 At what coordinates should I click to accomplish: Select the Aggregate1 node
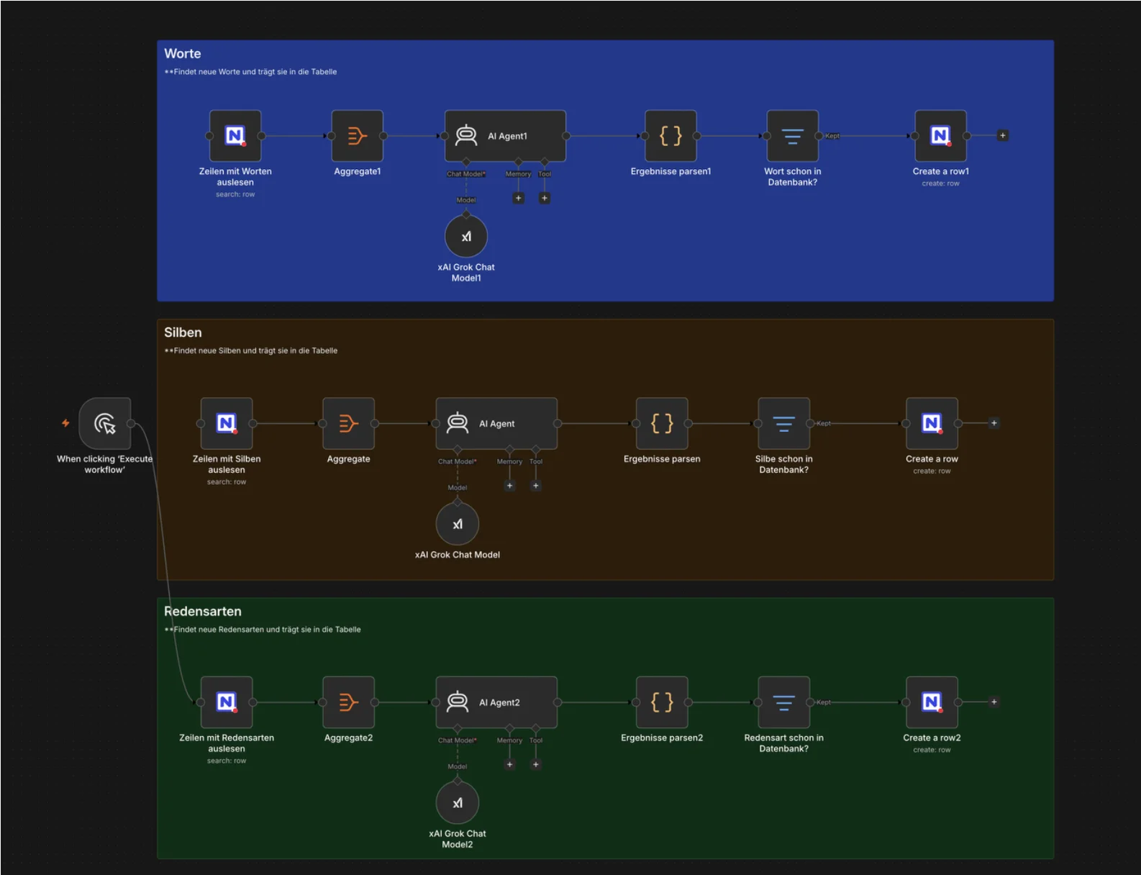(358, 135)
